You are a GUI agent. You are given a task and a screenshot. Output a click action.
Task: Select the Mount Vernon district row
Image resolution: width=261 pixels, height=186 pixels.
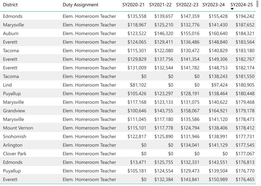click(18, 128)
